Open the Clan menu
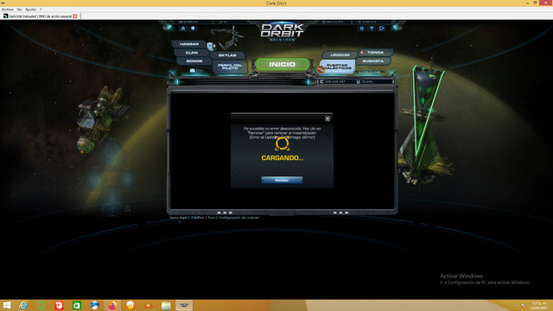 point(192,53)
